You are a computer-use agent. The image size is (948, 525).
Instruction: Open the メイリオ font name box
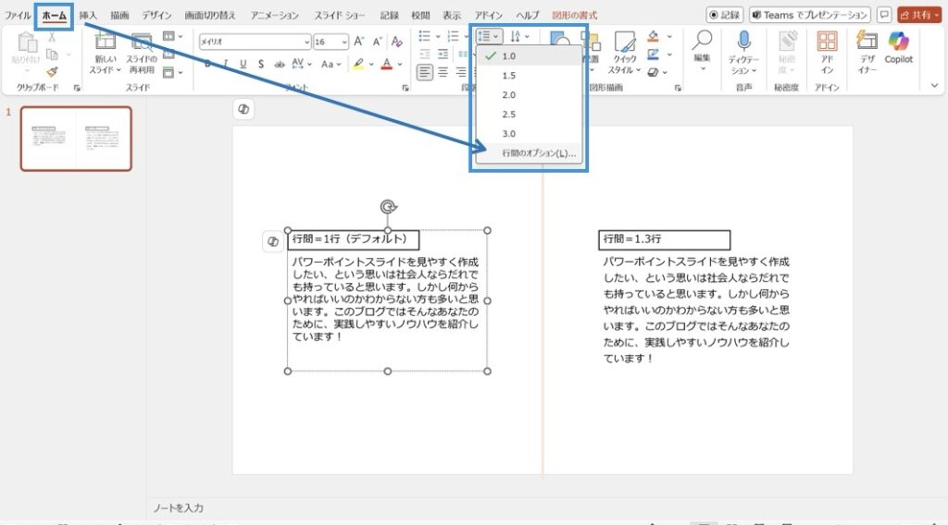coord(255,42)
